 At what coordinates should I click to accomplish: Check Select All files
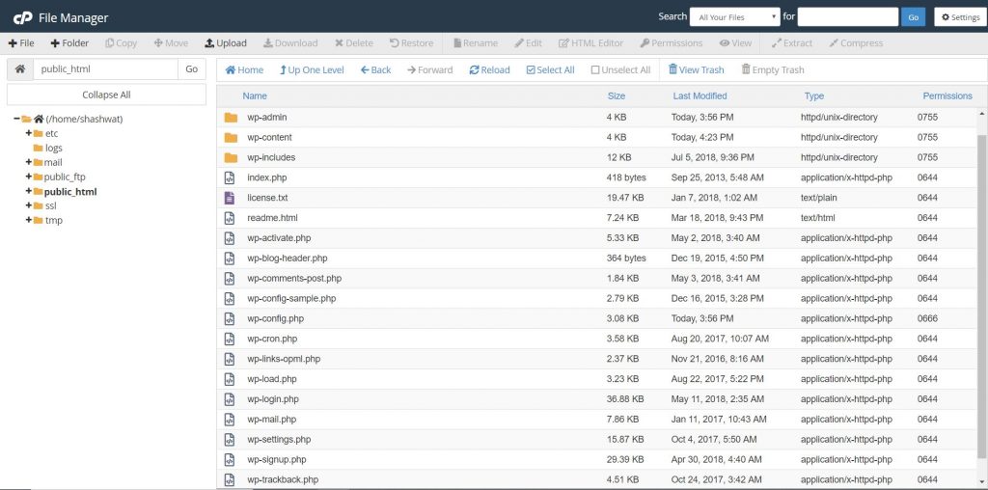(x=551, y=69)
